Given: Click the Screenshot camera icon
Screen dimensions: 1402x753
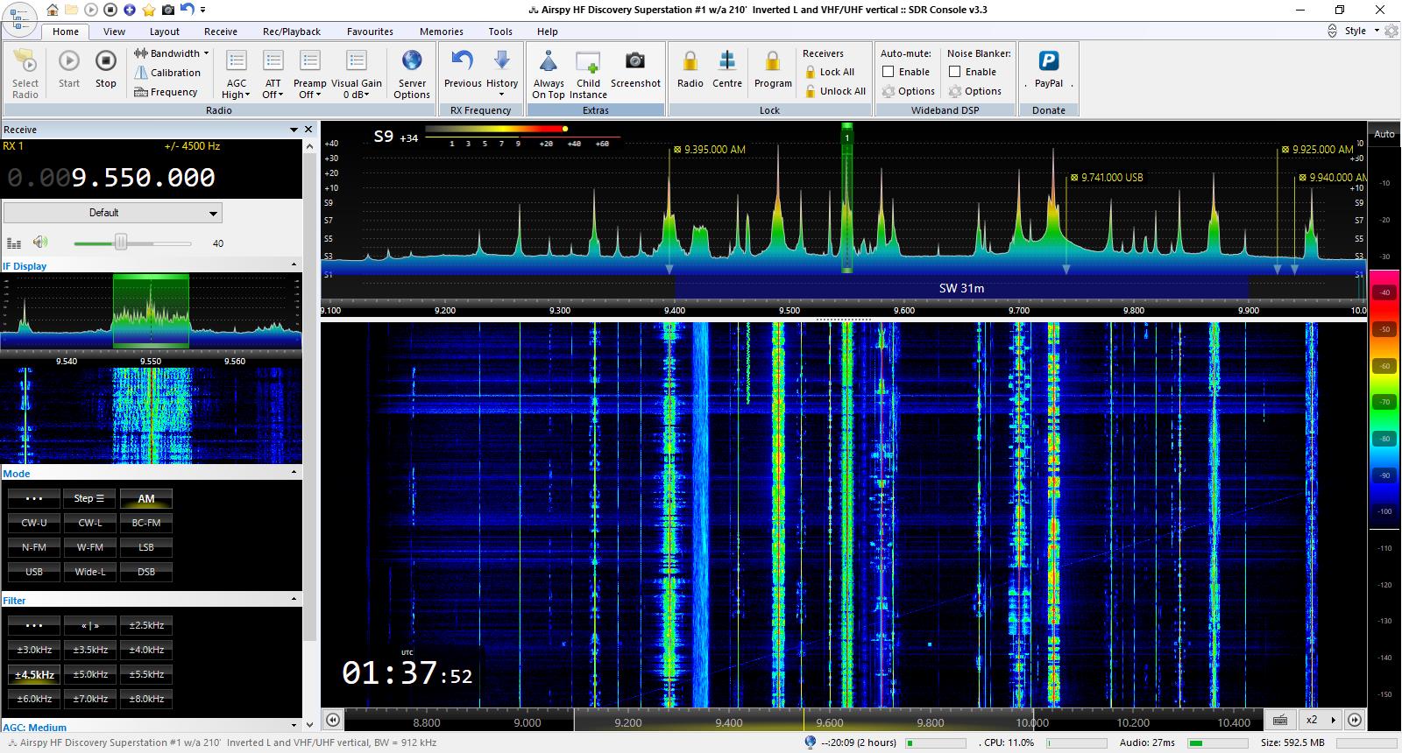Looking at the screenshot, I should click(x=635, y=61).
